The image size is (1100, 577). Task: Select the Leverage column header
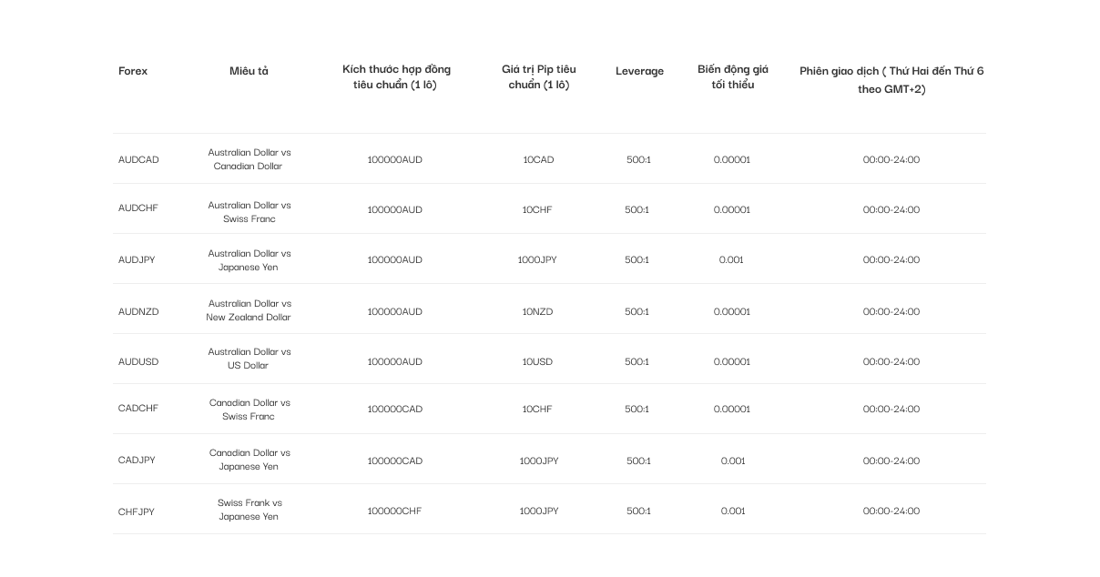(639, 71)
